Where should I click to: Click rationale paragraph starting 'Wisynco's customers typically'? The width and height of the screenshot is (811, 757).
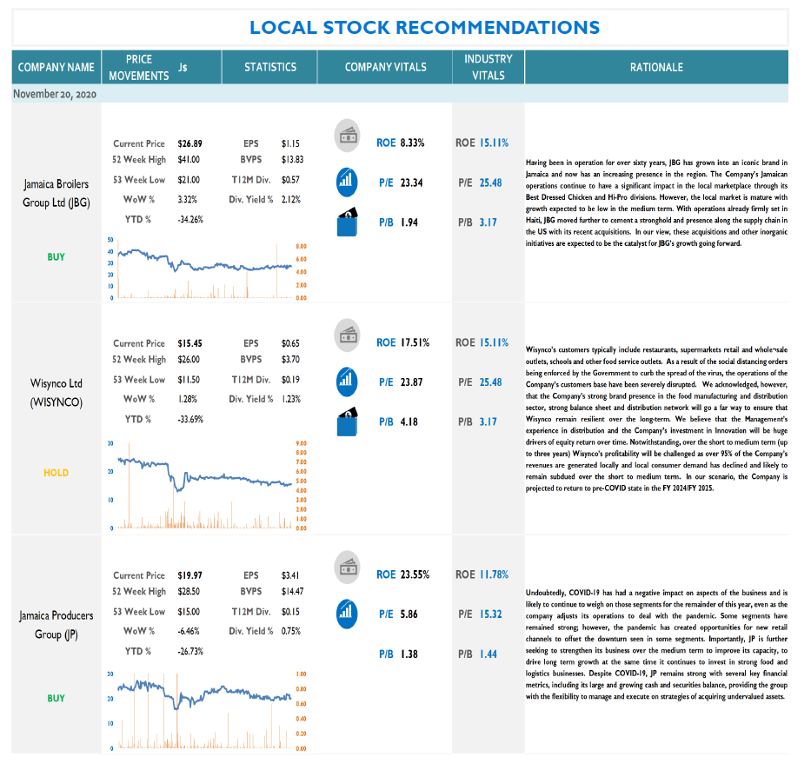(656, 419)
